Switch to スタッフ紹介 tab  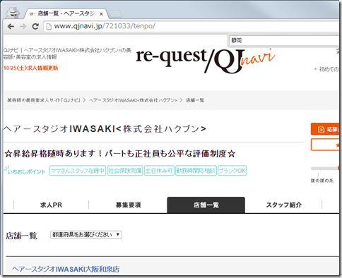pos(284,205)
